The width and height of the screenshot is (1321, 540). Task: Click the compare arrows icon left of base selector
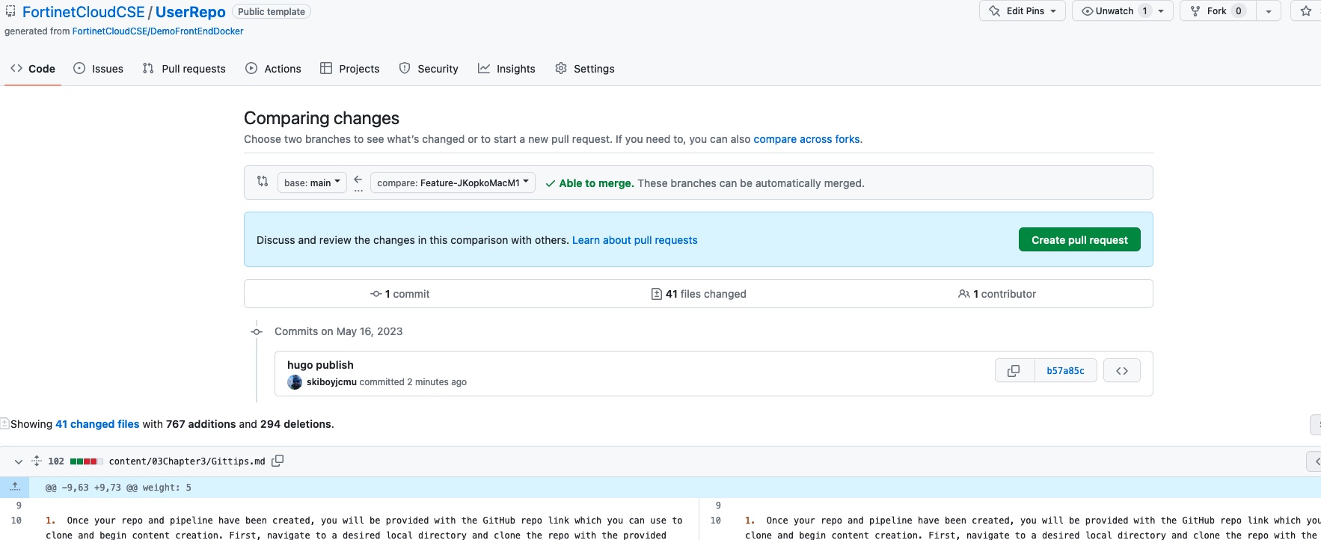263,181
